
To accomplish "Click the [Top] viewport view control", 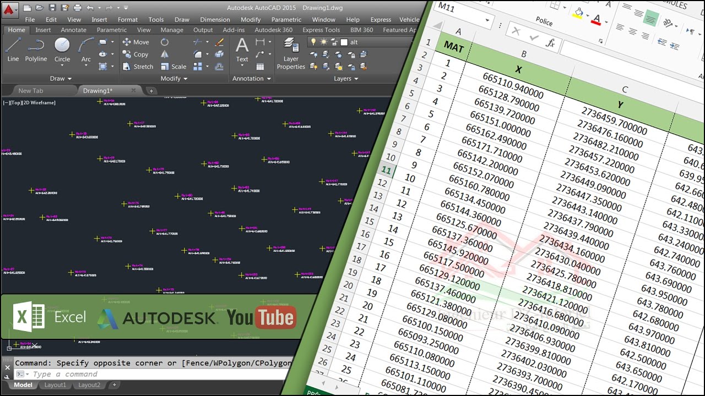I will (x=16, y=102).
